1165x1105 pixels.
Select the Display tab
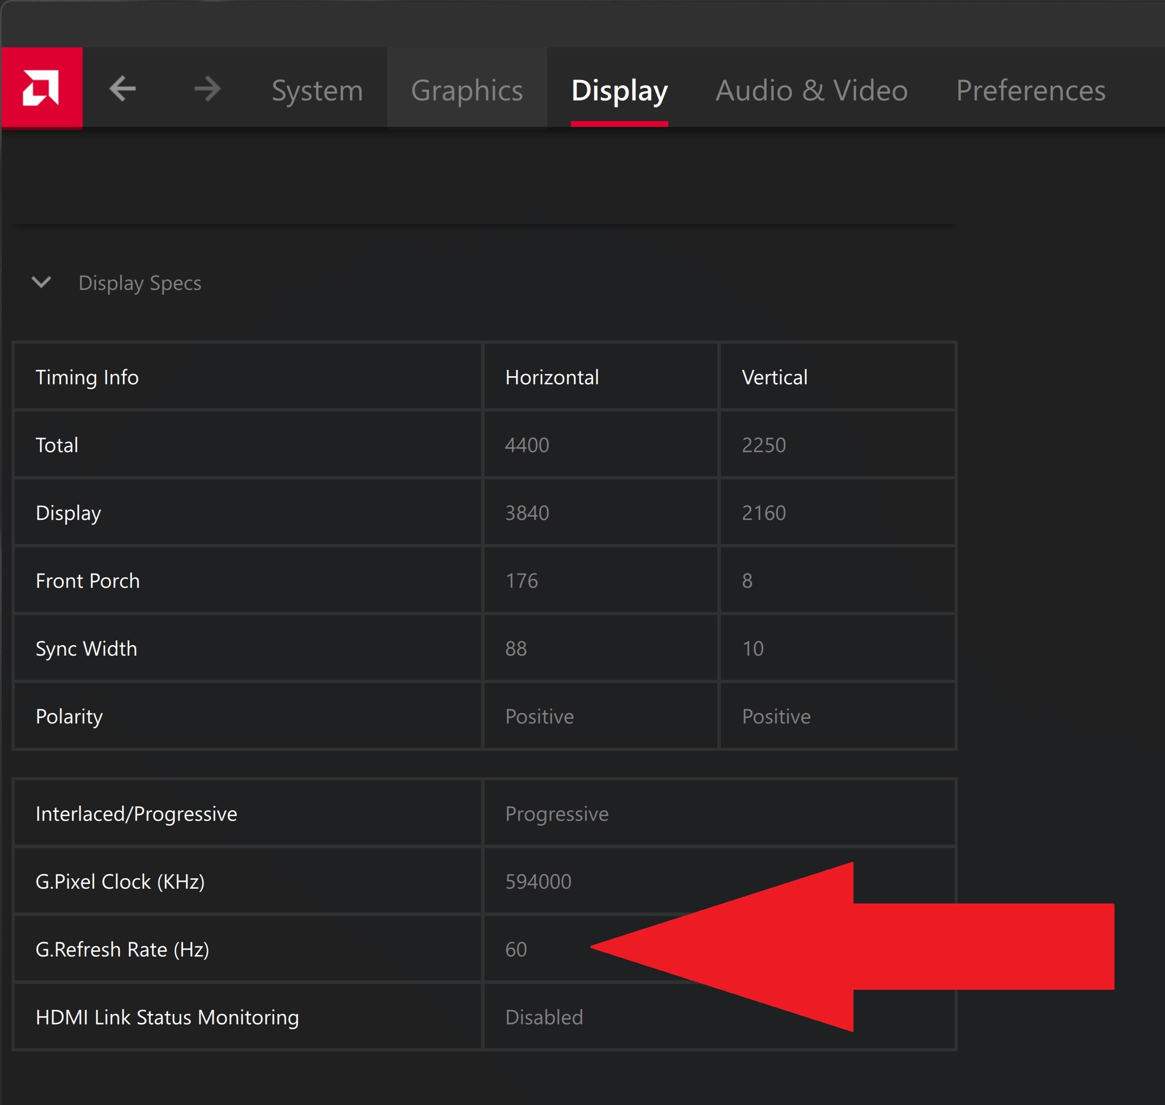[x=619, y=90]
